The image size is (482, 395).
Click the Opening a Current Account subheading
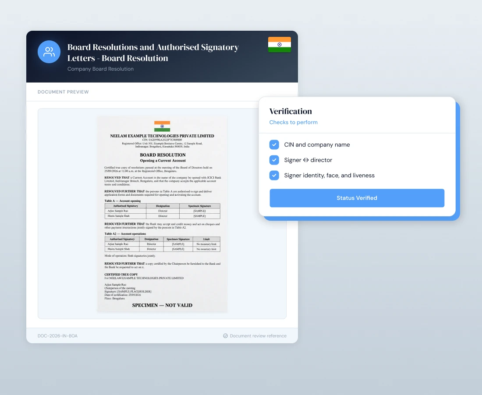[x=163, y=161]
